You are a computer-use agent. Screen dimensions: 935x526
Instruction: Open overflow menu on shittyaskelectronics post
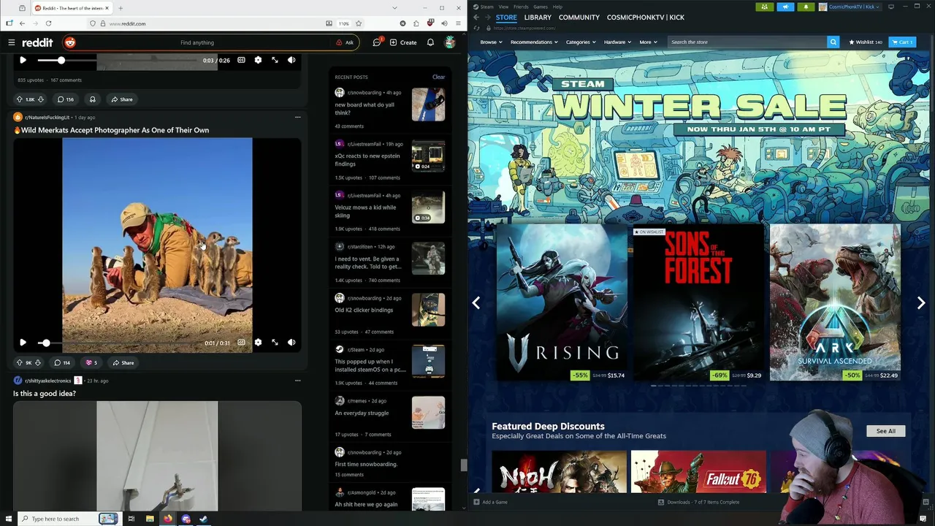coord(297,381)
